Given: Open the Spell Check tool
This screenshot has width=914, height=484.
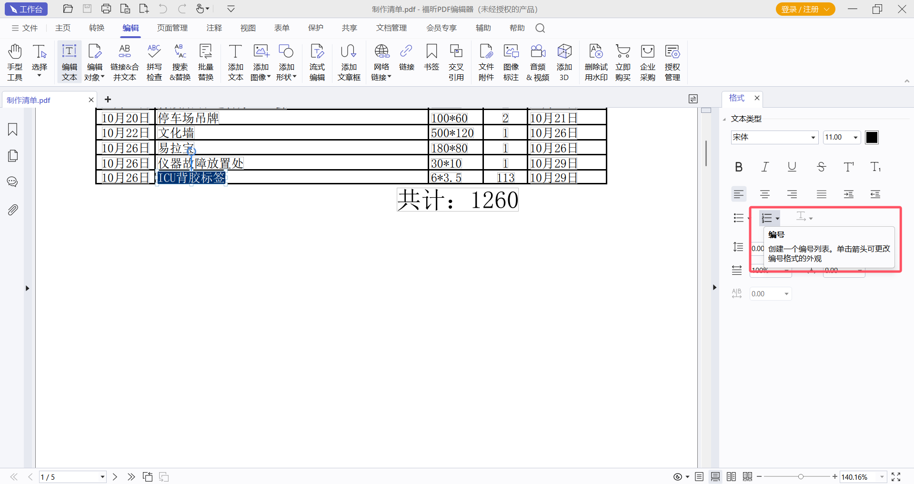Looking at the screenshot, I should [x=154, y=62].
